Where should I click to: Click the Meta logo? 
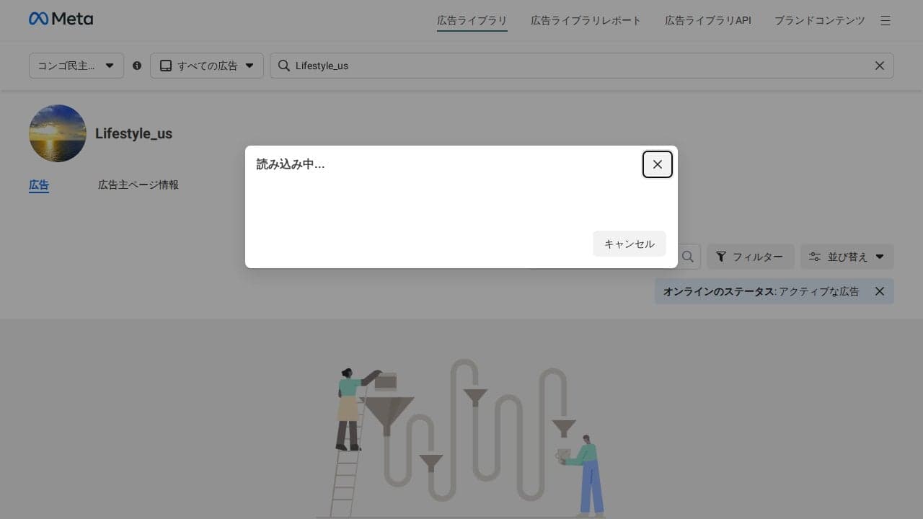pyautogui.click(x=61, y=19)
